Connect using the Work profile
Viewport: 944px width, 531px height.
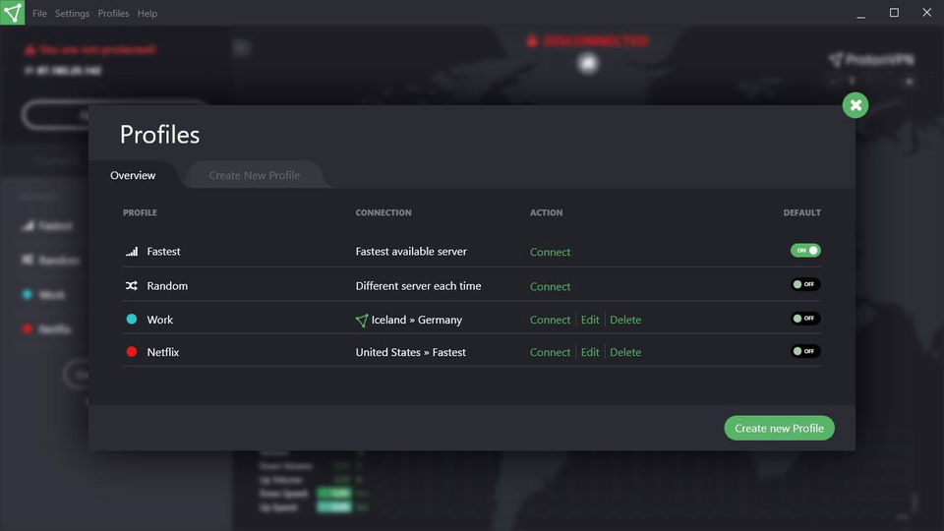(x=550, y=320)
